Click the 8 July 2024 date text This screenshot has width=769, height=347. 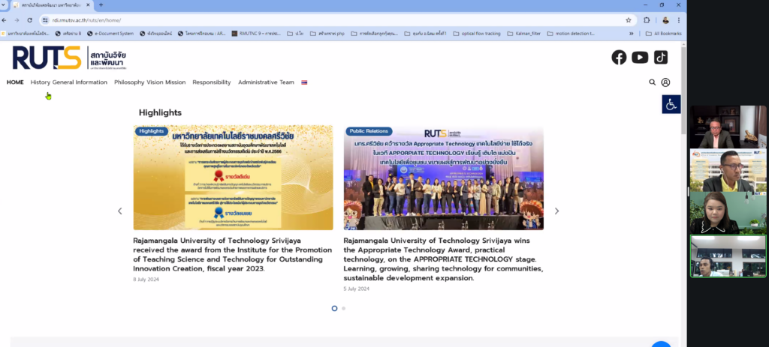146,280
